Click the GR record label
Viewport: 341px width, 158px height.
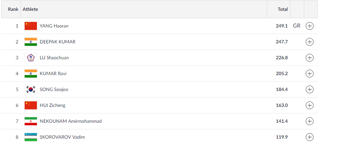click(297, 26)
